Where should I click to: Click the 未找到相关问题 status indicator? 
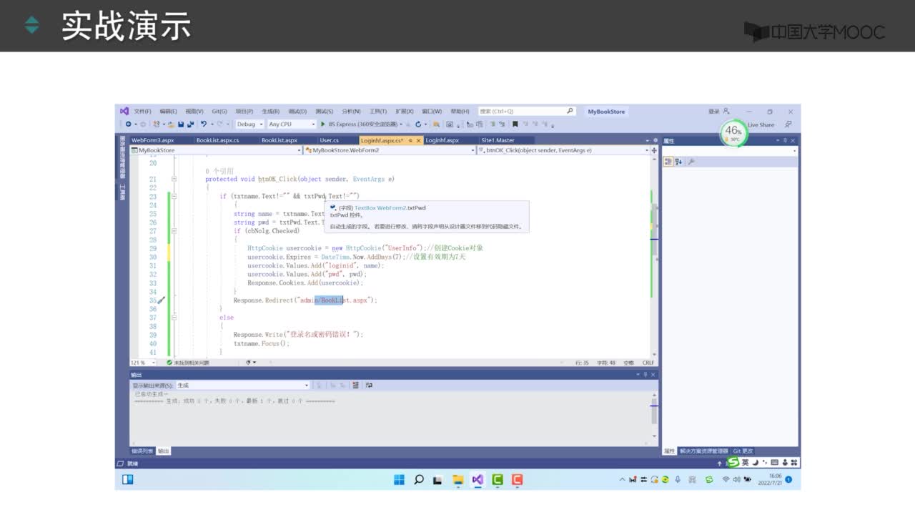(188, 363)
